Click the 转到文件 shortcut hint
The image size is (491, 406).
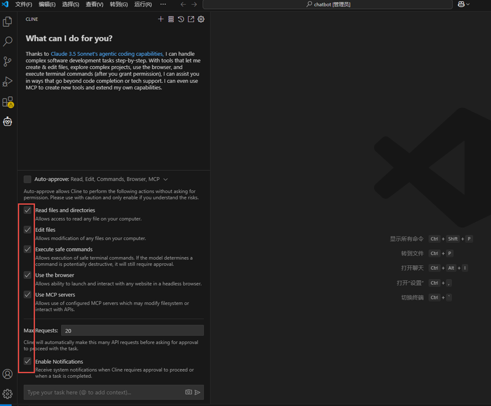click(x=412, y=253)
